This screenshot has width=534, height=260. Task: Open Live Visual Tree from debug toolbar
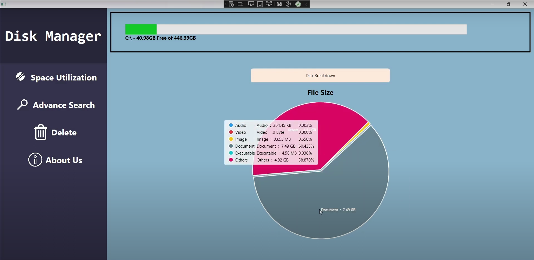(231, 4)
